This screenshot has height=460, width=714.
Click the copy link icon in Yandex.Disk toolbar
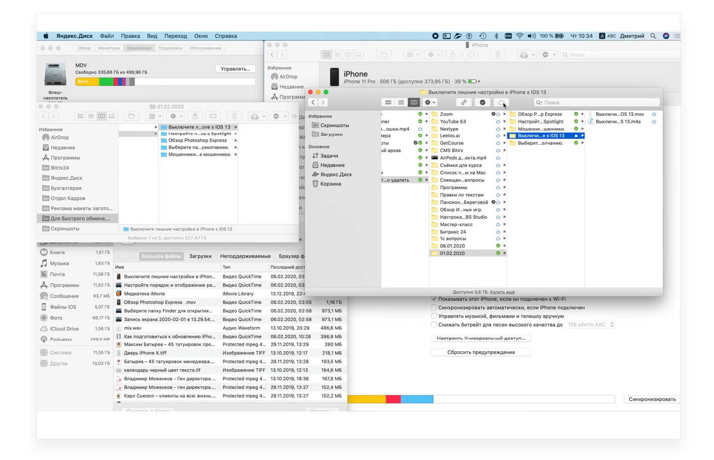tap(464, 102)
